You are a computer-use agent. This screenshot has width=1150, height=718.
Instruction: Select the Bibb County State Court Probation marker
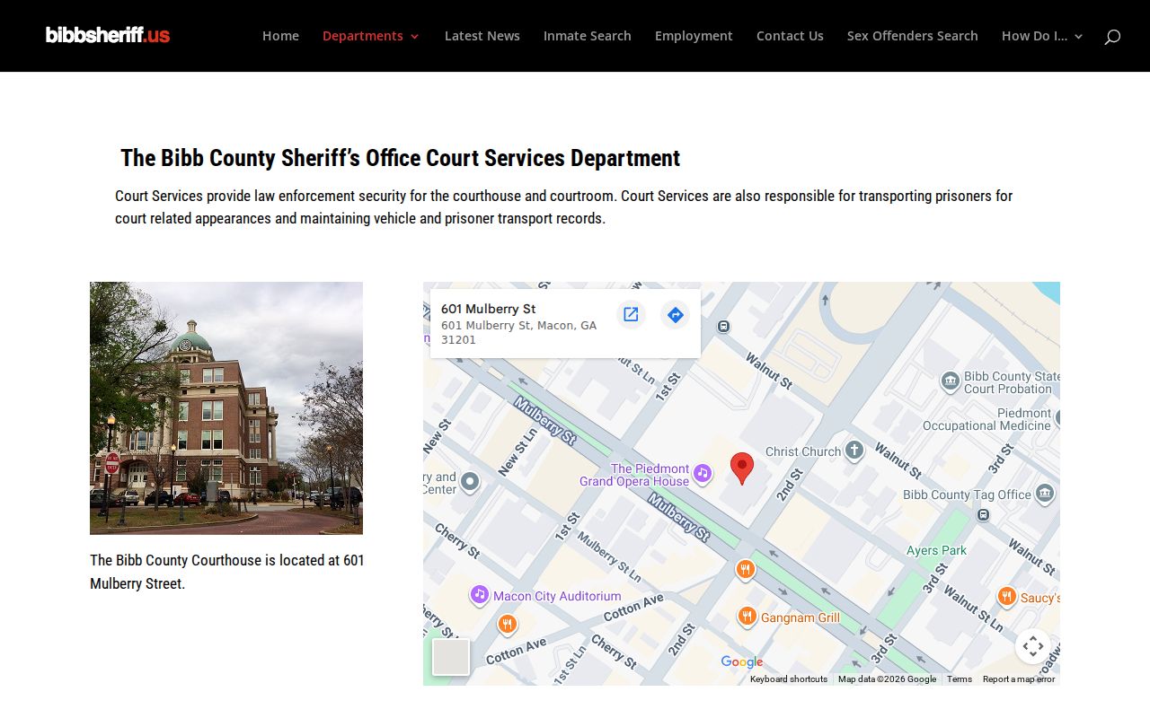point(951,382)
